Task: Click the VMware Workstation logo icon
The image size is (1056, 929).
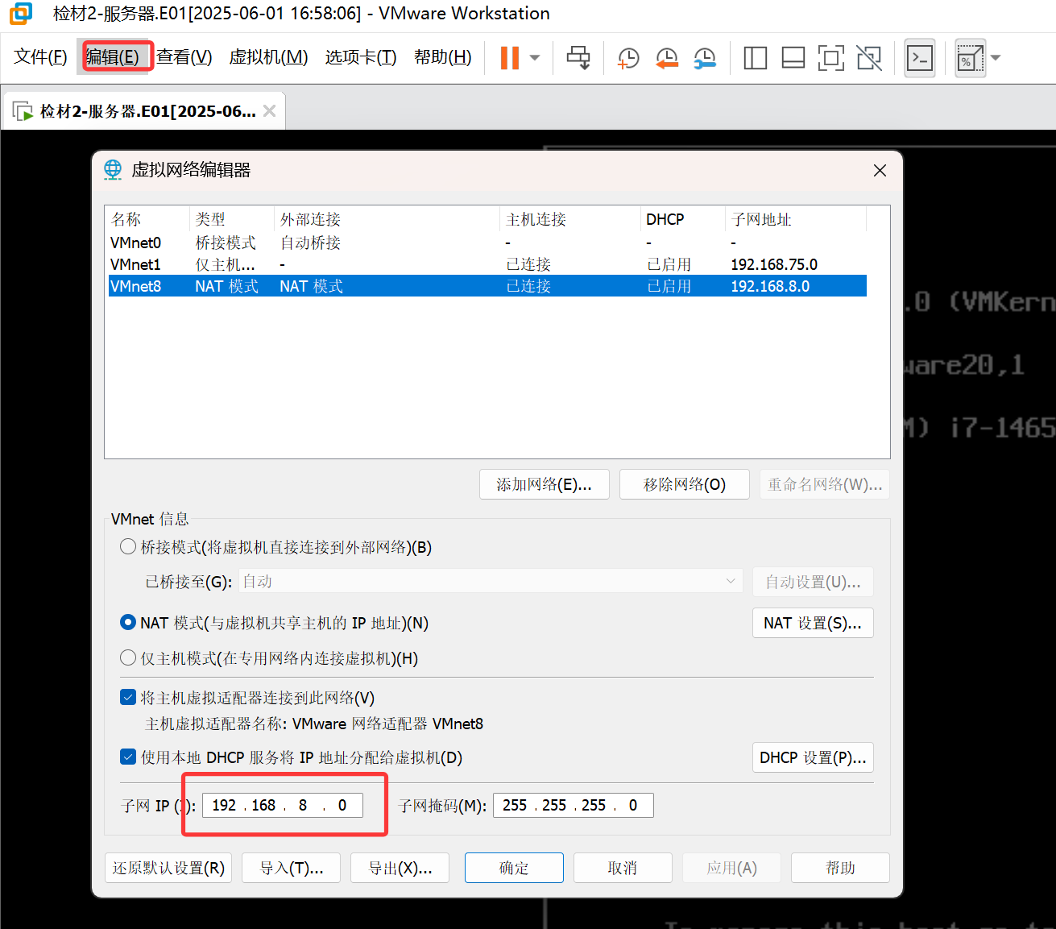Action: (x=21, y=14)
